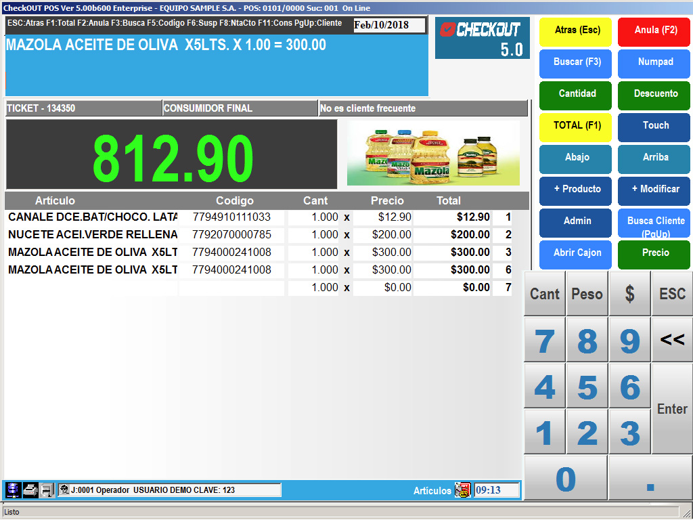Click the TICKET - 134350 label
This screenshot has height=520, width=693.
(x=83, y=108)
